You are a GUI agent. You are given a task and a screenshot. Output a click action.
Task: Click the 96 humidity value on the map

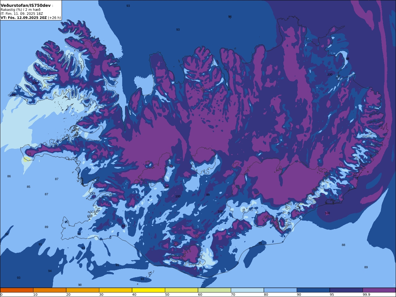(230, 17)
